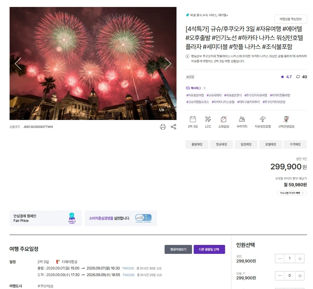Open 여행상품 핵심정보 button
The image size is (313, 289).
point(291,19)
